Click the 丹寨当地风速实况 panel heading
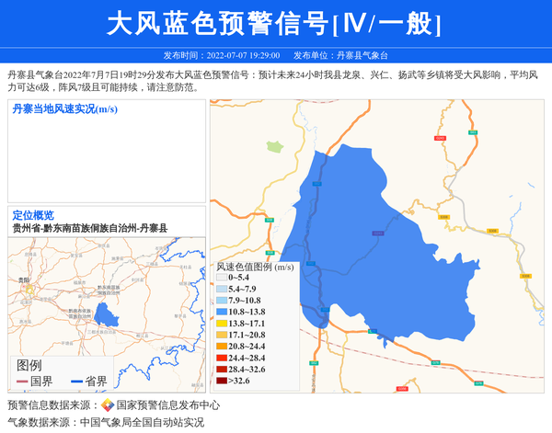 [64, 109]
